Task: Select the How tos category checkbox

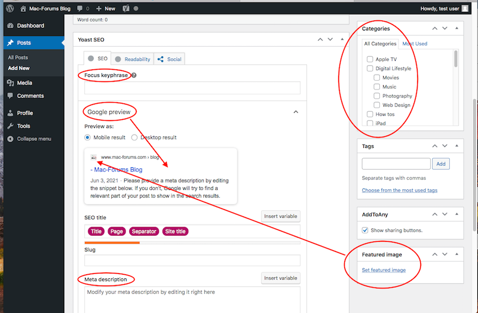Action: pyautogui.click(x=370, y=114)
